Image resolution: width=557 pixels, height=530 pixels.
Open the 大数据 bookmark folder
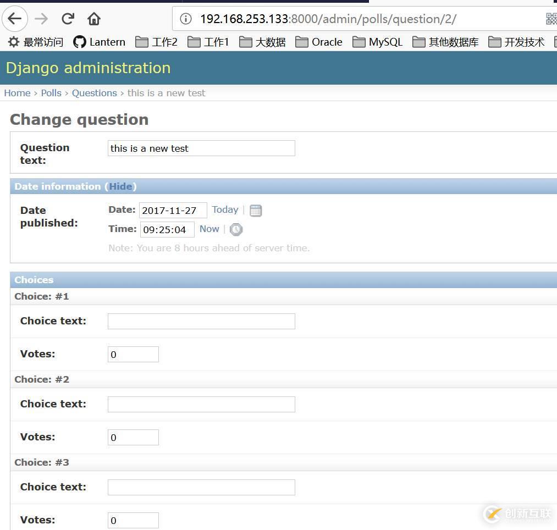(262, 42)
